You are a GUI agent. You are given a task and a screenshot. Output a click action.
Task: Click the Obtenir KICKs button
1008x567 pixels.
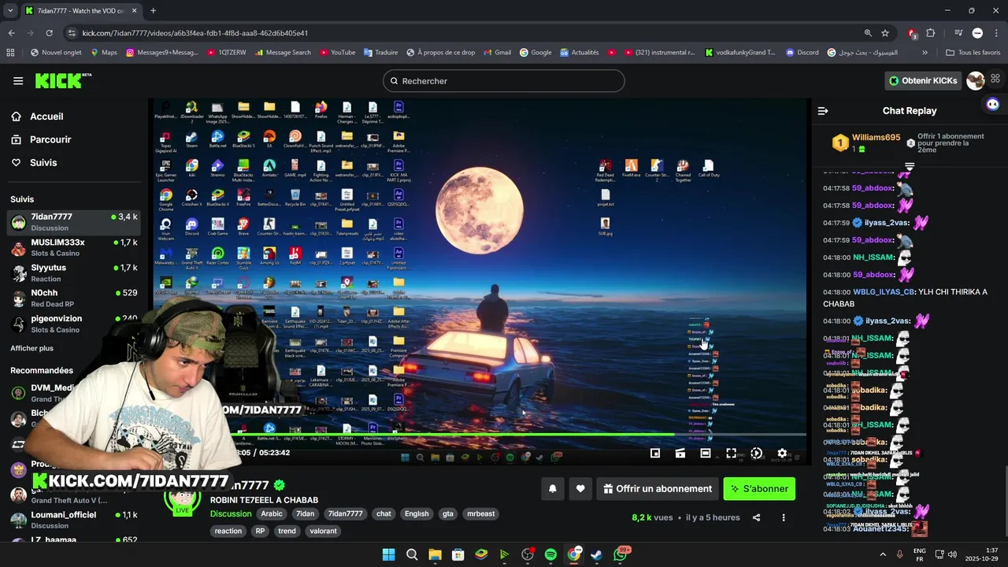point(923,80)
